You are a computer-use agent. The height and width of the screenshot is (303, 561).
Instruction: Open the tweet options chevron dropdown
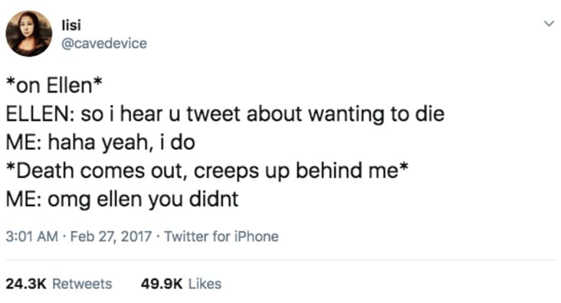549,24
